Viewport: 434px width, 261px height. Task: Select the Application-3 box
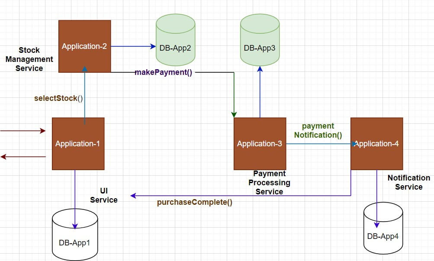[259, 143]
